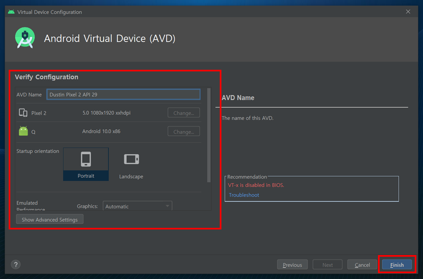
Task: Click the 'VT-x is disabled in BIOS.' warning
Action: [256, 185]
